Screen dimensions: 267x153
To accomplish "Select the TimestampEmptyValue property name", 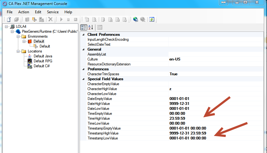I will [104, 128].
